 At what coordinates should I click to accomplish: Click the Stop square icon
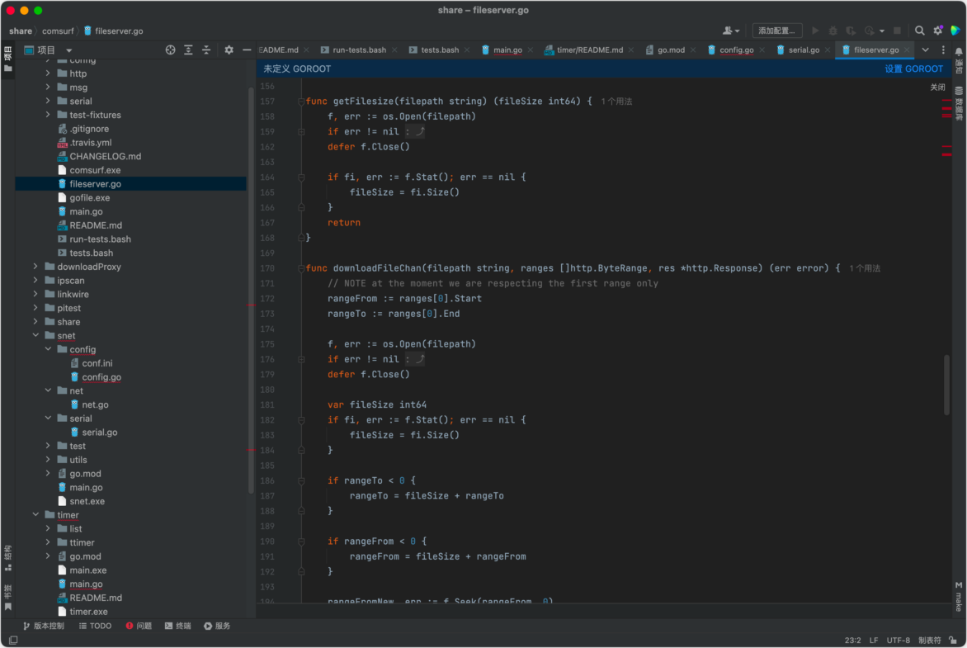point(898,31)
